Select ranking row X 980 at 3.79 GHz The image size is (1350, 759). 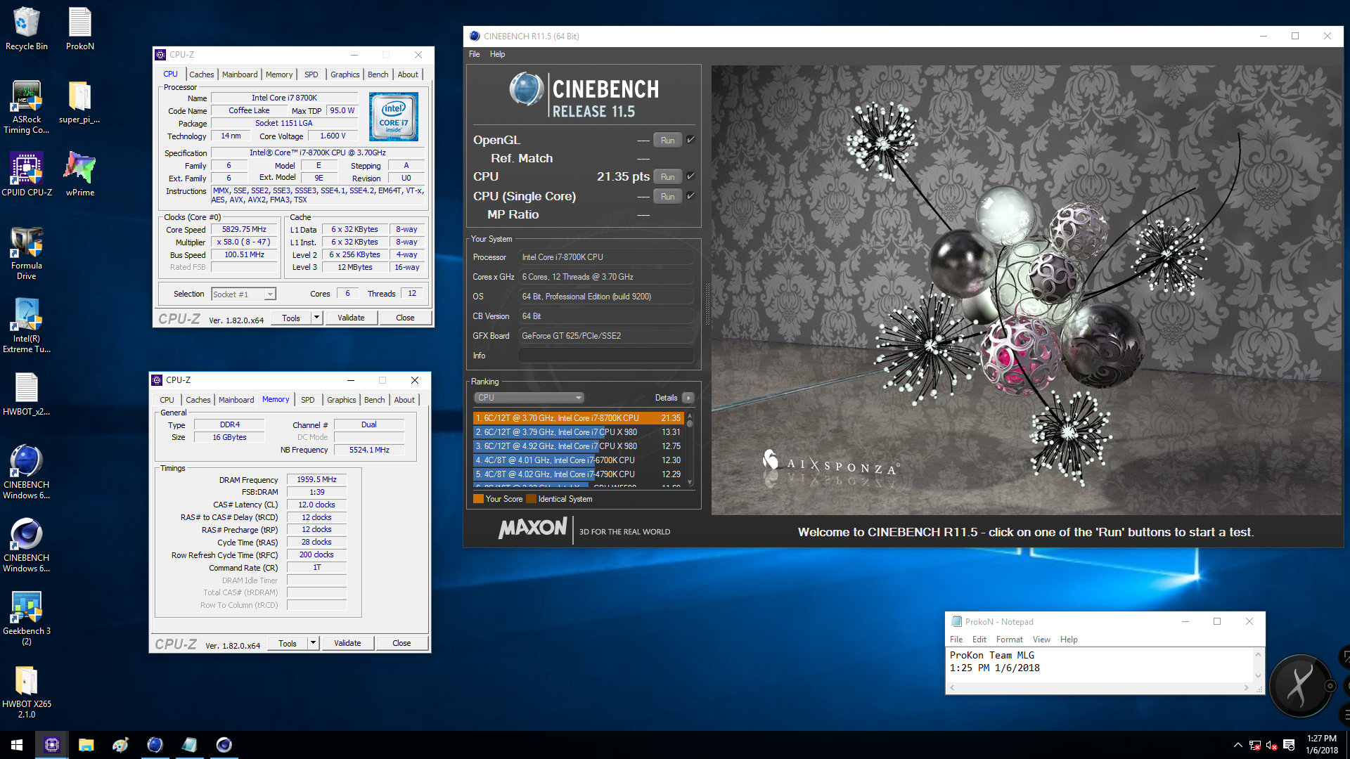(x=578, y=432)
